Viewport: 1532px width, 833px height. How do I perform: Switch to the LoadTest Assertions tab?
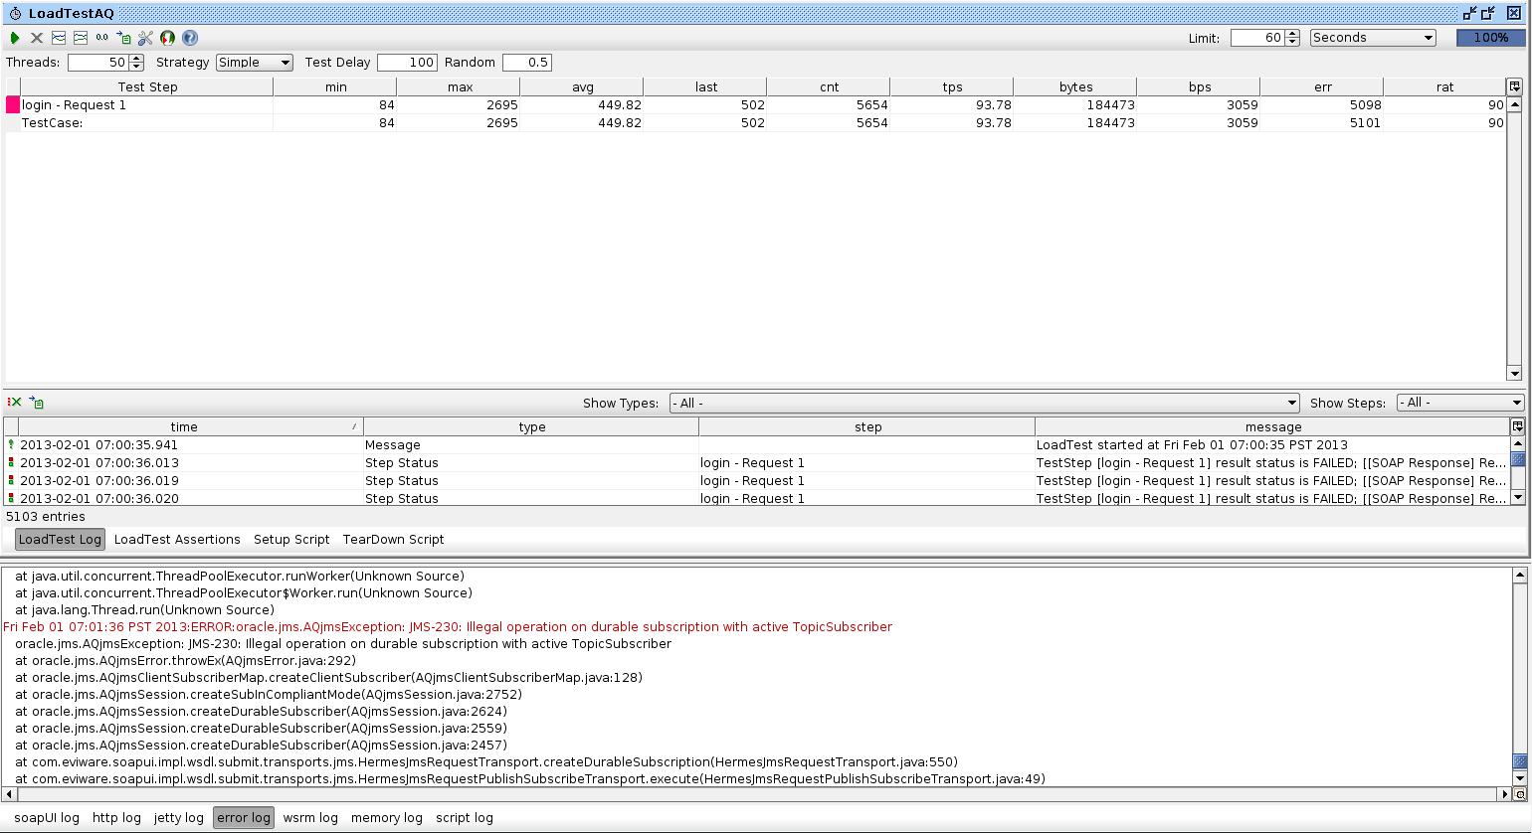click(x=177, y=539)
